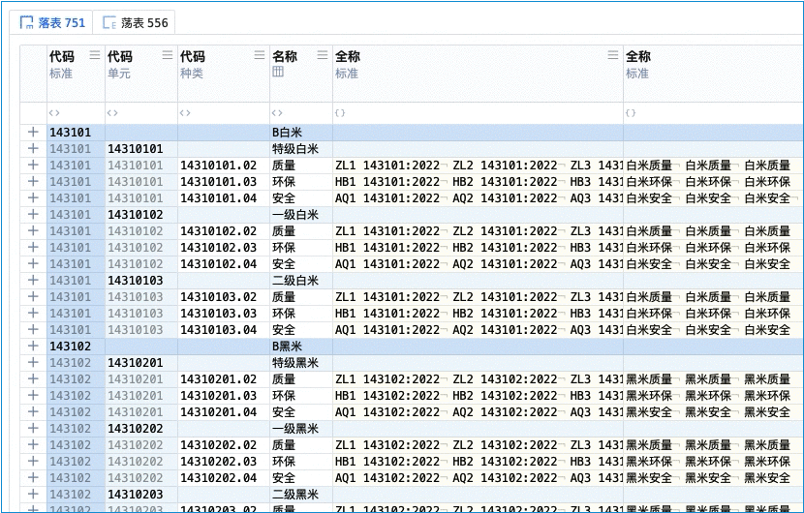Screen dimensions: 804x513
Task: Expand the 一级白米 row plus icon
Action: click(x=33, y=214)
